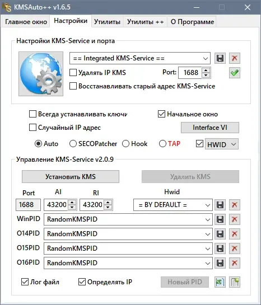
Task: Switch to the Главное окно tab
Action: pos(26,22)
